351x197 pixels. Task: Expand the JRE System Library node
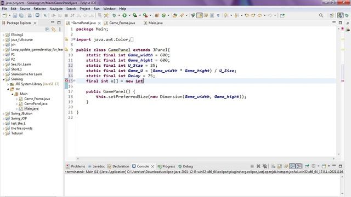(x=8, y=84)
